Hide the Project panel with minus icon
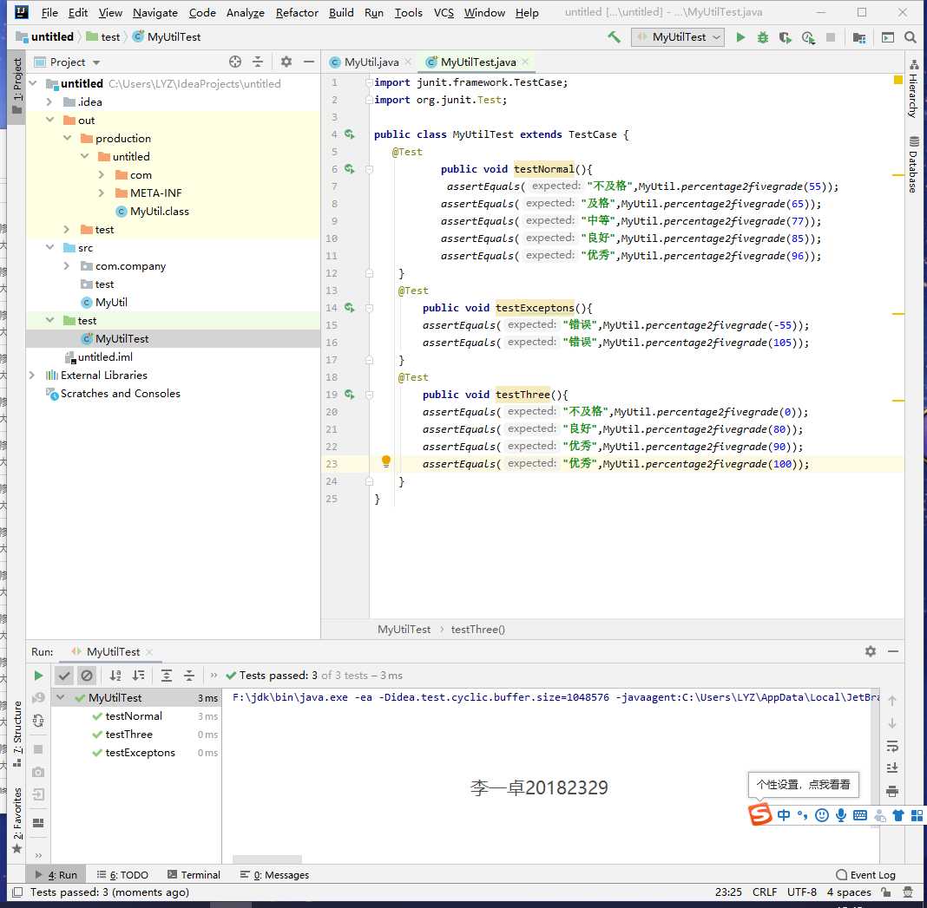Screen dimensions: 927x908 tap(309, 62)
